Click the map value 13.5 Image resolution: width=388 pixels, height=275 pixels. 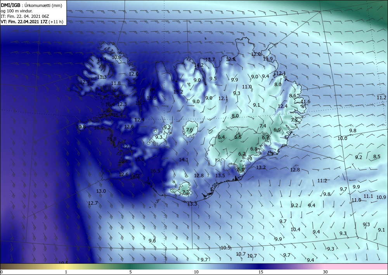pos(220,176)
